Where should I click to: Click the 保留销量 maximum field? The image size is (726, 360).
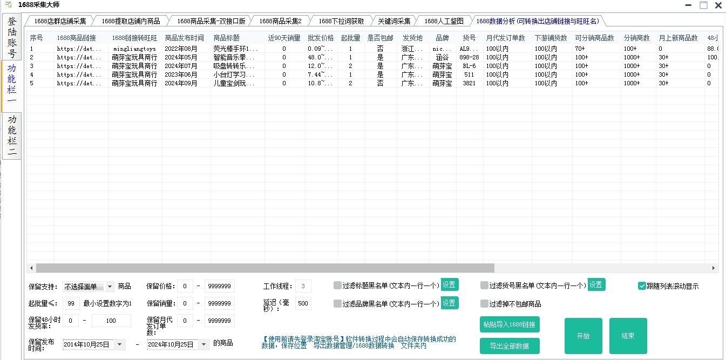click(x=220, y=303)
